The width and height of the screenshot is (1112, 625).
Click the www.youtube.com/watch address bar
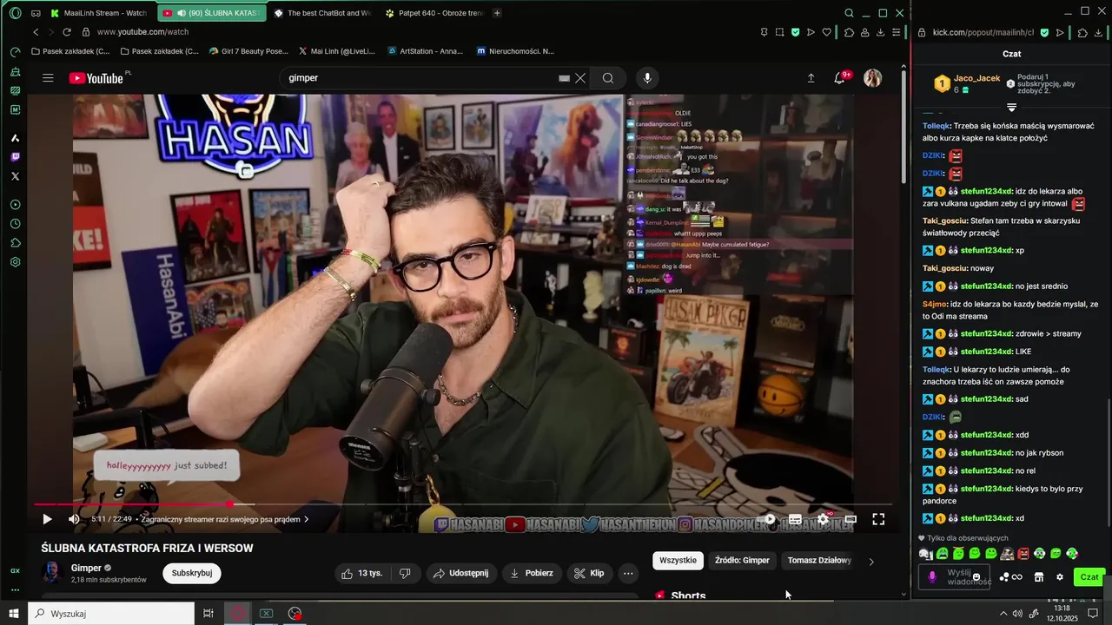142,32
